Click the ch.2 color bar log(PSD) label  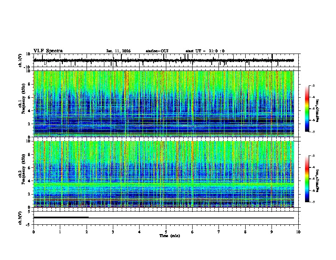click(x=318, y=181)
